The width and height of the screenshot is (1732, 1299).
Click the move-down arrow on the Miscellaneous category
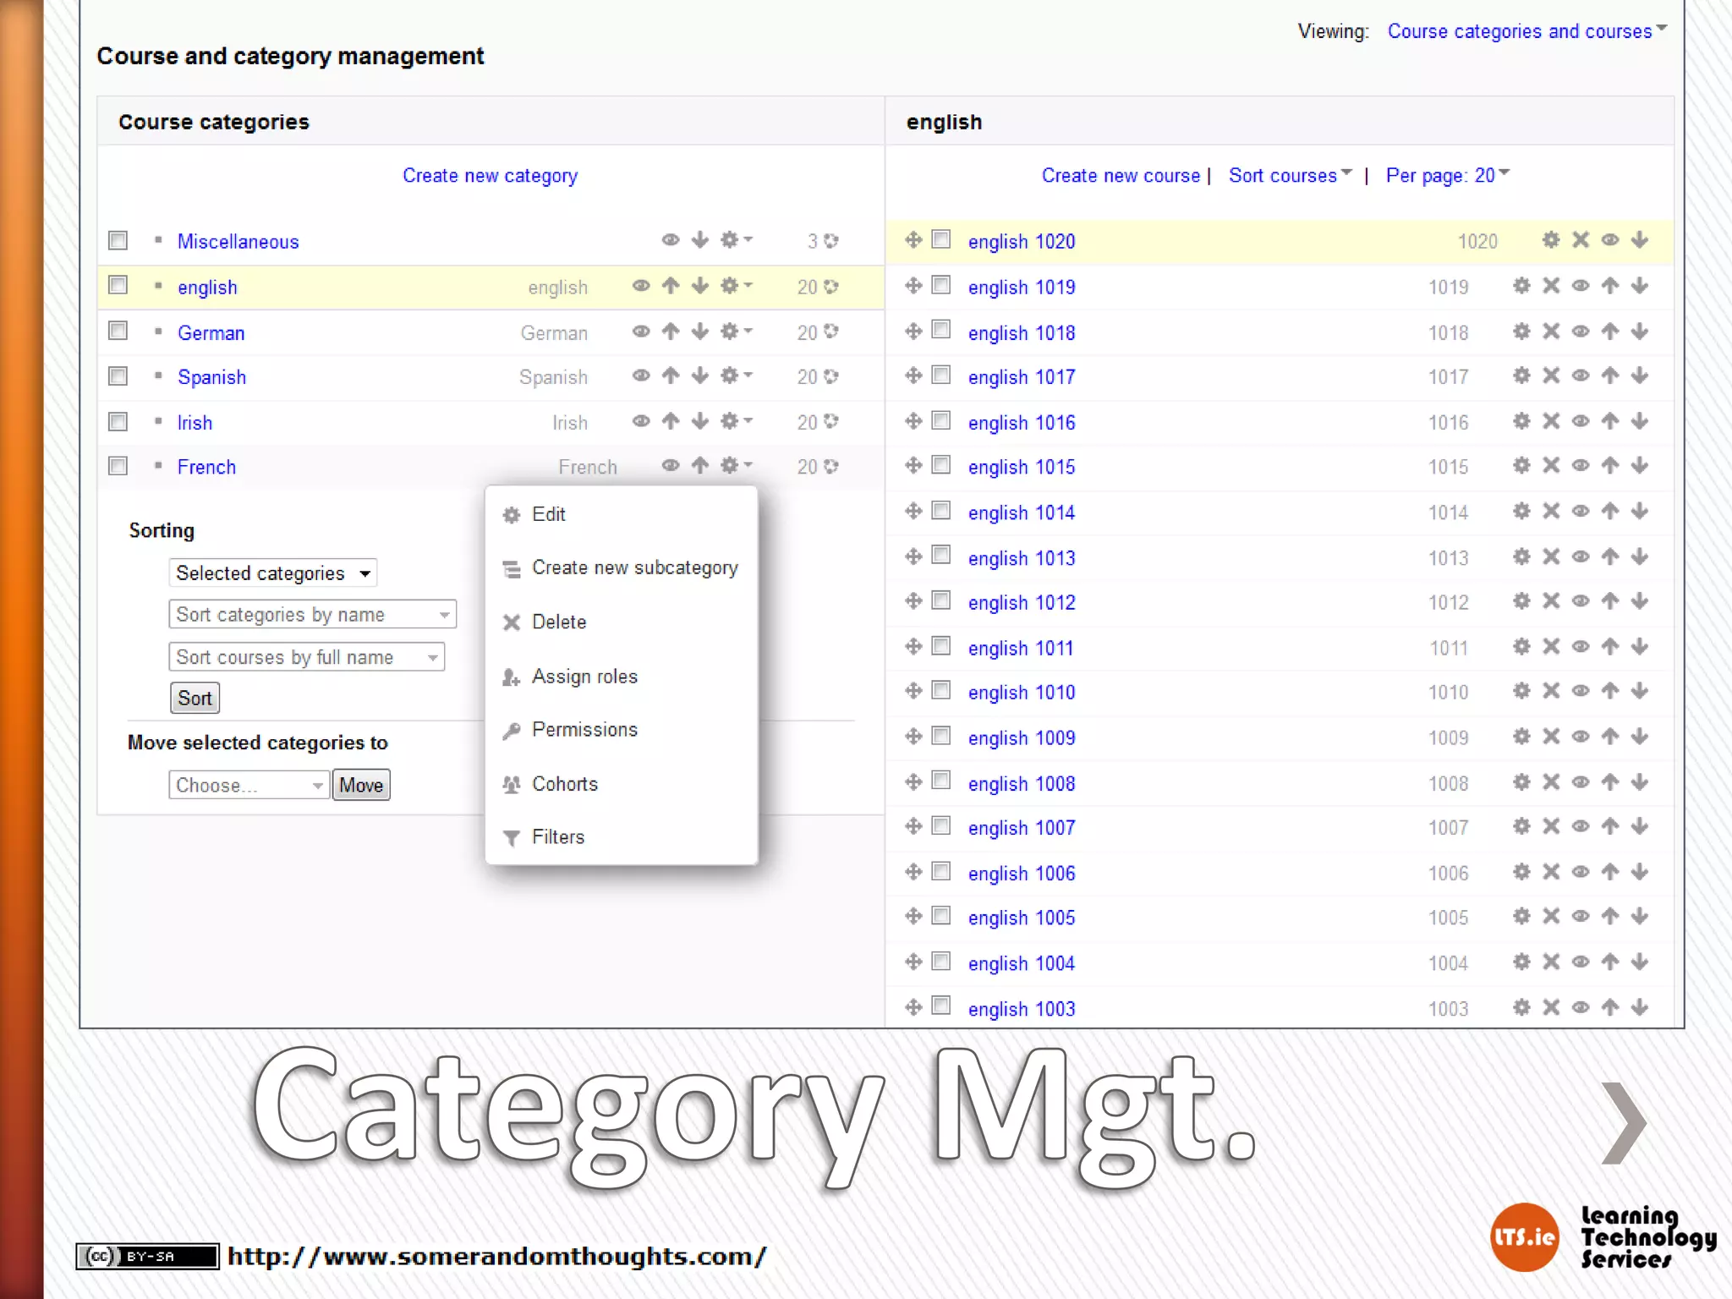point(699,240)
